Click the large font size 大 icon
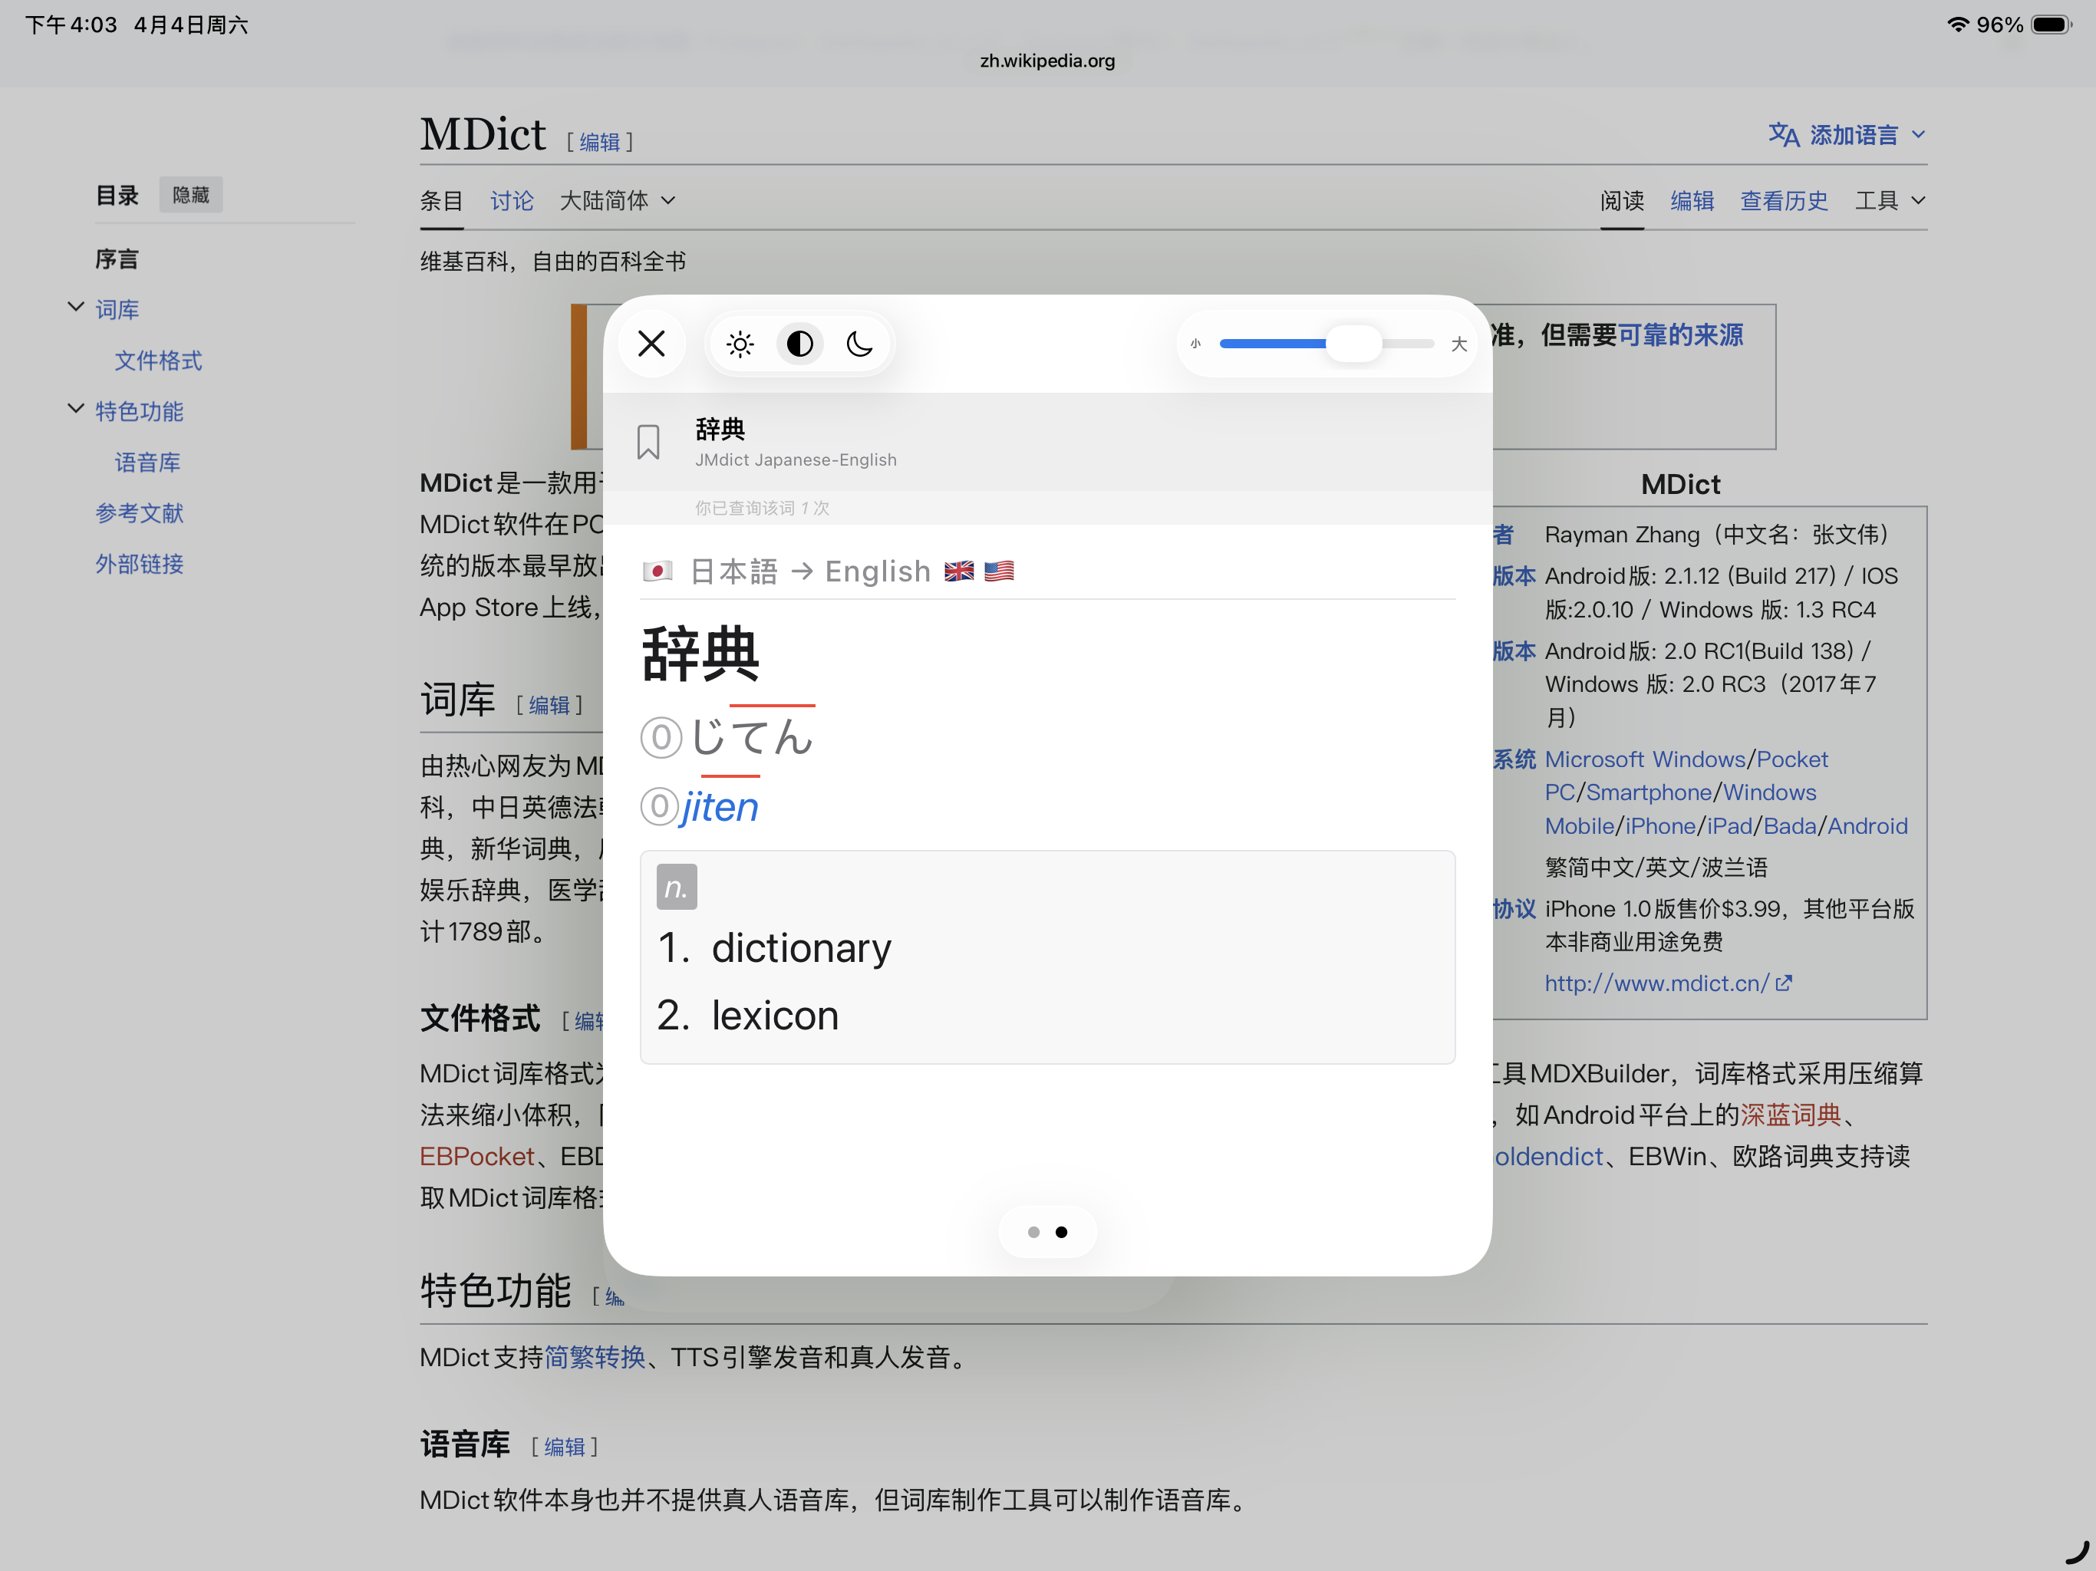 coord(1458,344)
